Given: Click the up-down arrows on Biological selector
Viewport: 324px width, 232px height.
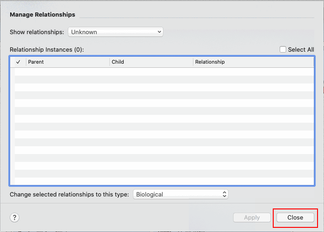Looking at the screenshot, I should click(x=224, y=194).
